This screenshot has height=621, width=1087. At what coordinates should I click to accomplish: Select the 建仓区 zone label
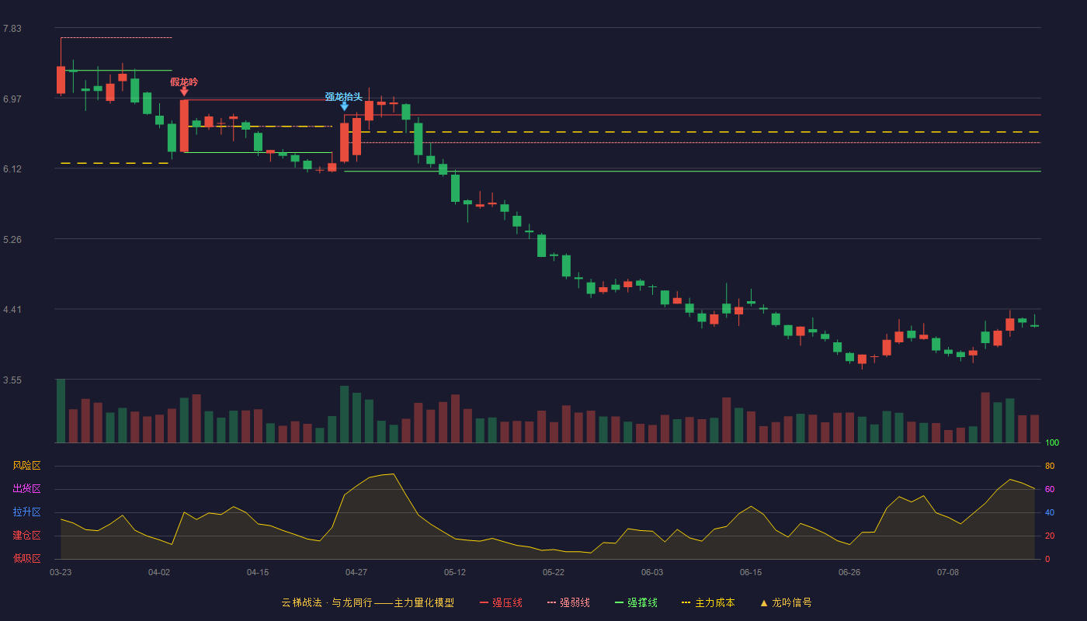pyautogui.click(x=26, y=536)
